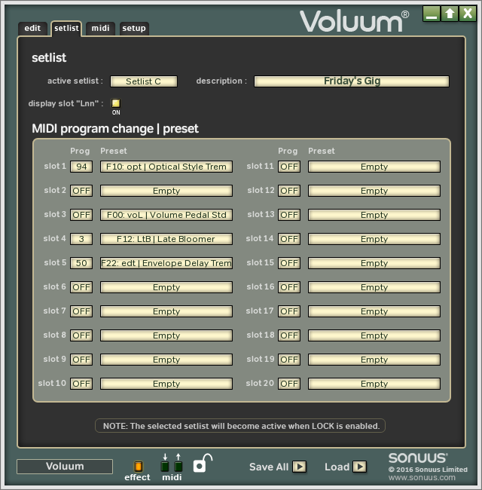This screenshot has height=490, width=482.
Task: Select the setlist tab
Action: (x=66, y=29)
